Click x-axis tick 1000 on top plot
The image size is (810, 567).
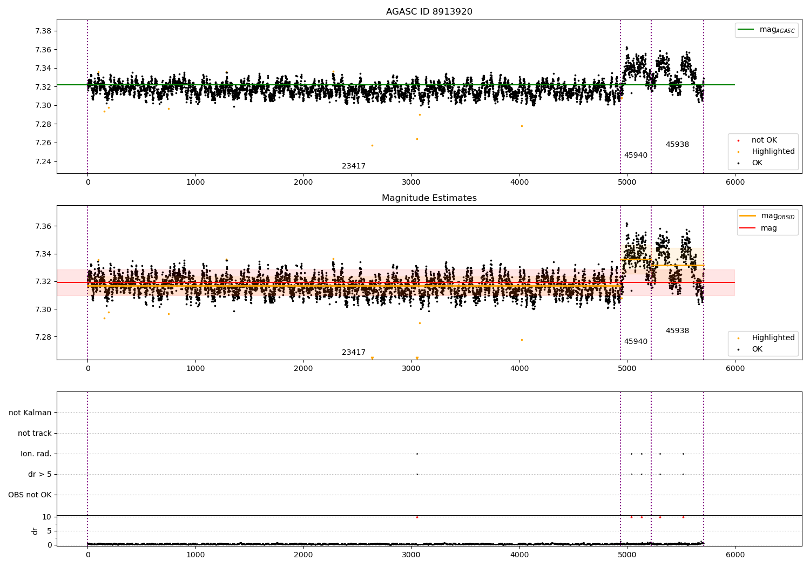195,183
